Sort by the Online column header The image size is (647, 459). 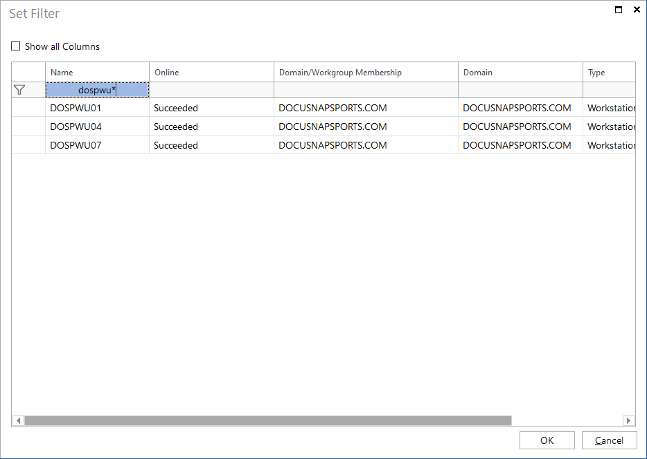[211, 72]
